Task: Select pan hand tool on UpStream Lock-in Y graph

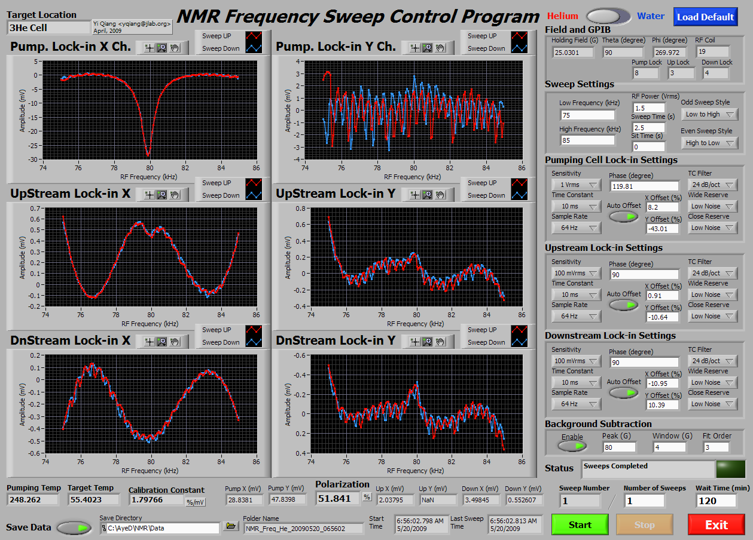Action: point(441,194)
